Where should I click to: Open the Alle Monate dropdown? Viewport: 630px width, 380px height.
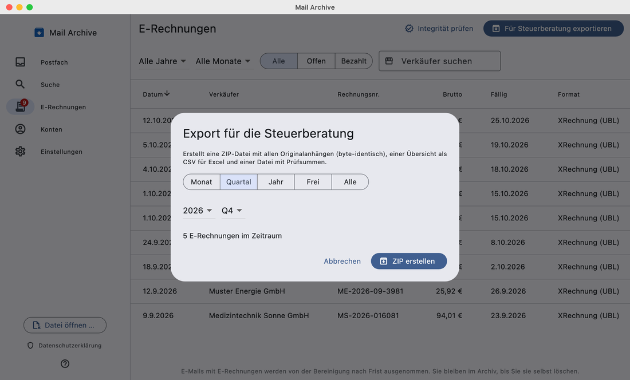224,61
